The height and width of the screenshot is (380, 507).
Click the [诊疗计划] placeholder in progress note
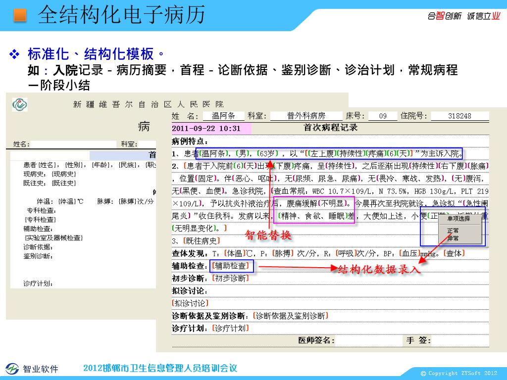231,329
